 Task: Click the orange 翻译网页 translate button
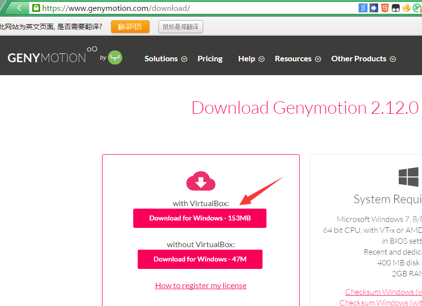click(x=130, y=27)
